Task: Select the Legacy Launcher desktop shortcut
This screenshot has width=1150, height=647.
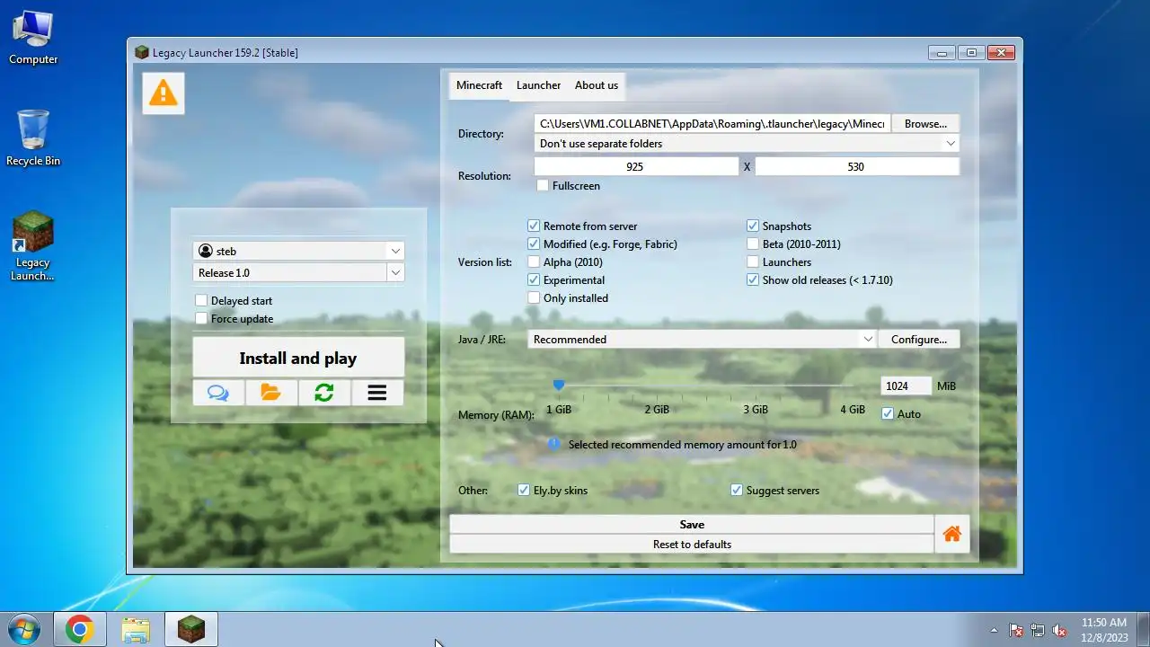Action: point(33,246)
